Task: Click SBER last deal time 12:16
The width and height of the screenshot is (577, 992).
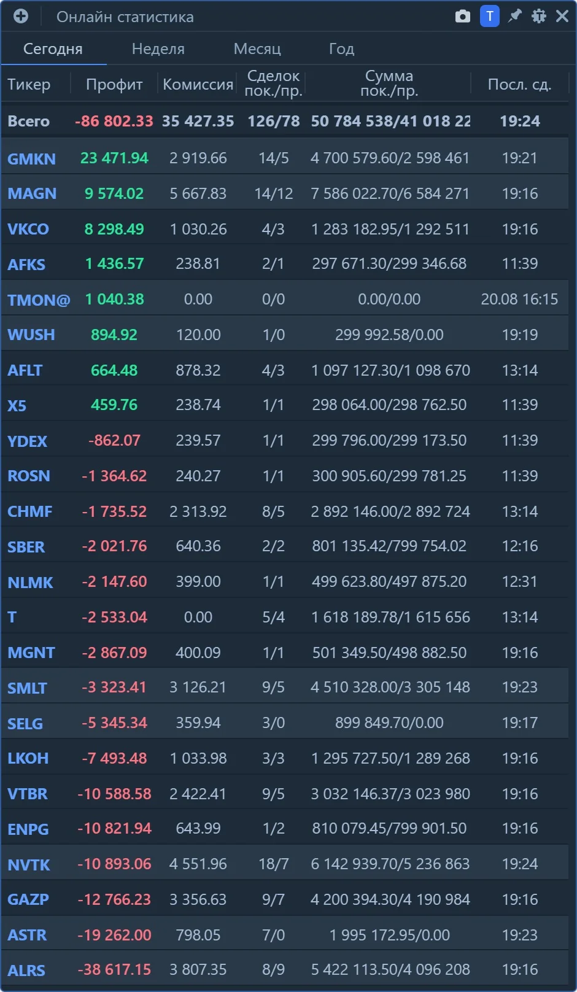Action: pyautogui.click(x=519, y=546)
